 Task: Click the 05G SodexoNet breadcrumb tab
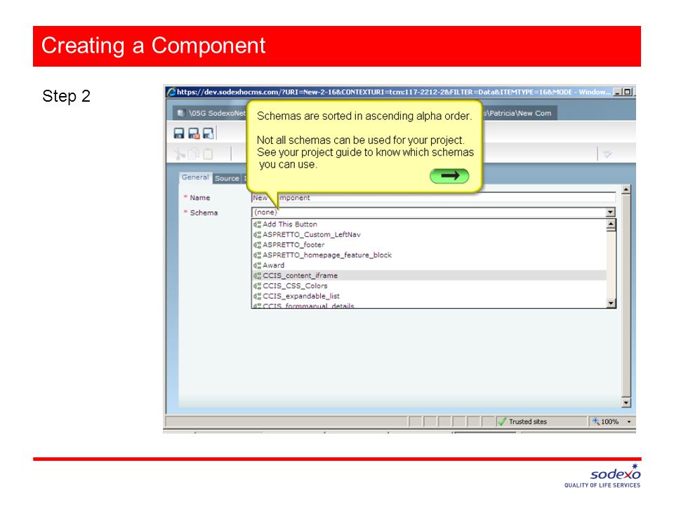click(x=211, y=114)
